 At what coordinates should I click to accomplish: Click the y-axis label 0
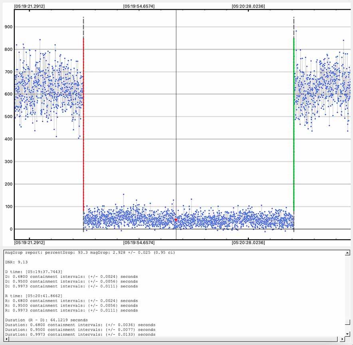(11, 229)
